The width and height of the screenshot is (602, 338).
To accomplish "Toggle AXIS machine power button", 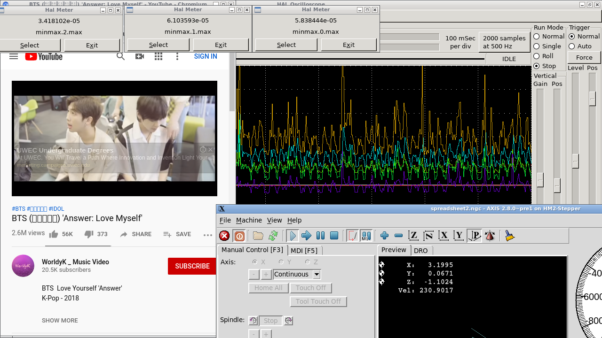I will point(239,236).
